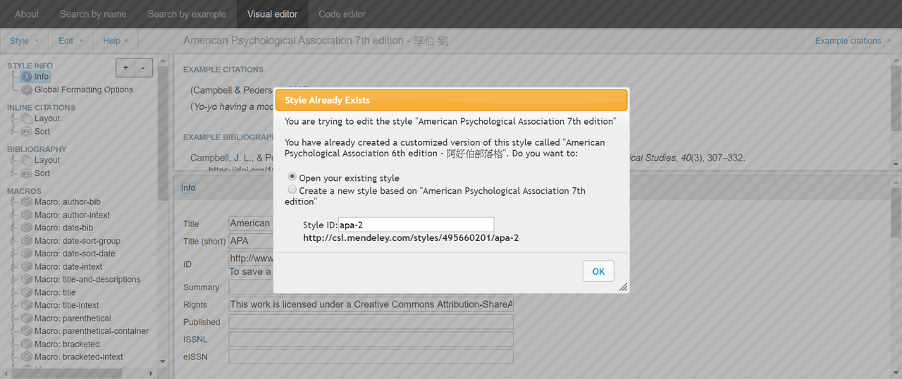Click the Layout icon under Bibliography

pyautogui.click(x=26, y=160)
